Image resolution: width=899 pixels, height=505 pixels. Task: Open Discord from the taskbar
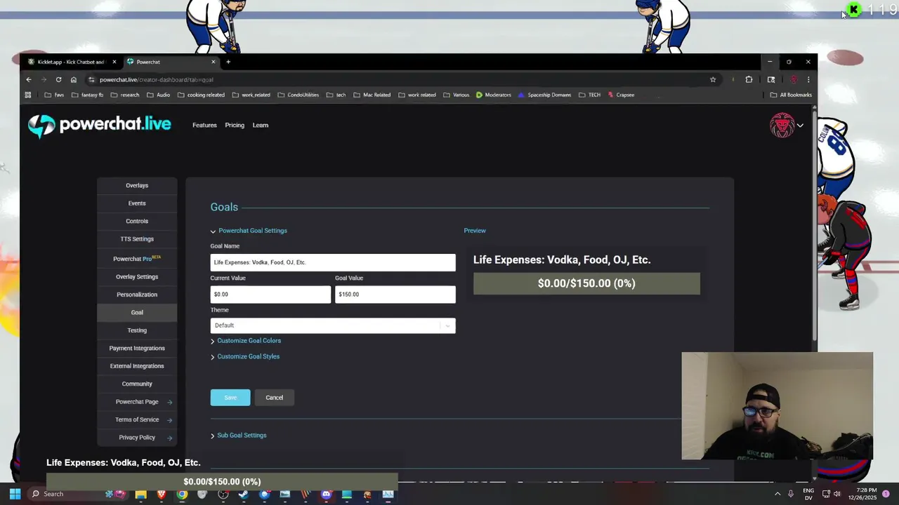(326, 494)
